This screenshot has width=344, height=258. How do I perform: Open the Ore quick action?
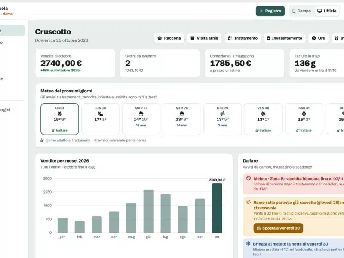coord(318,38)
